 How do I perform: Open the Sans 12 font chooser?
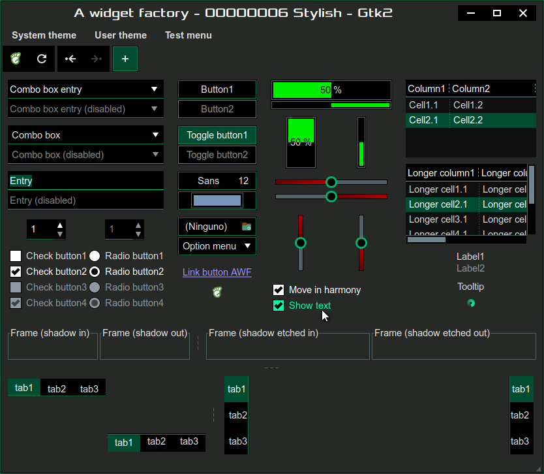[x=217, y=181]
